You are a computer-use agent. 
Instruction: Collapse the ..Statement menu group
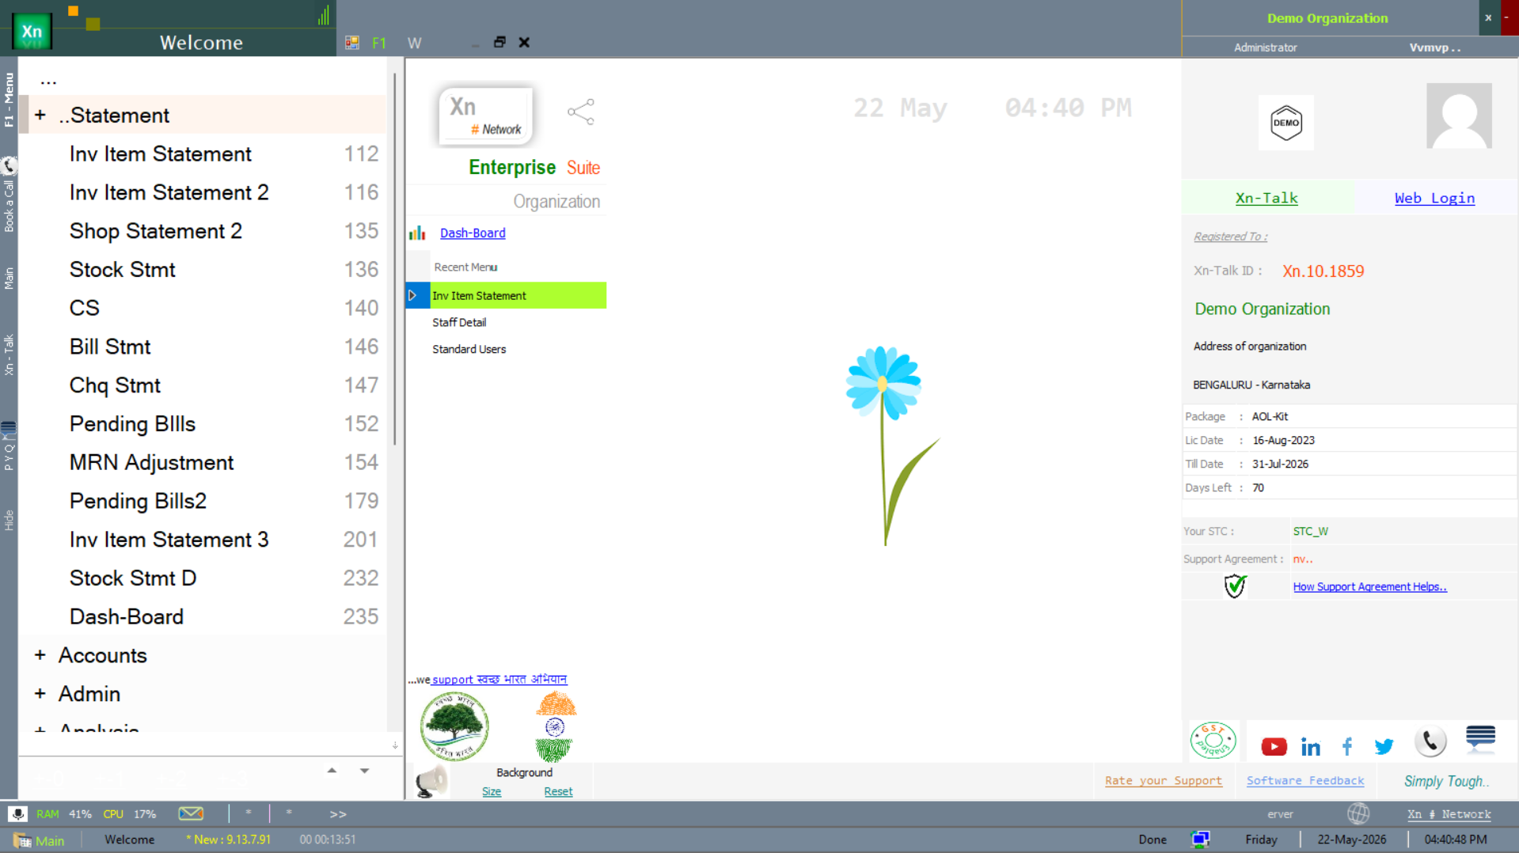[x=40, y=116]
